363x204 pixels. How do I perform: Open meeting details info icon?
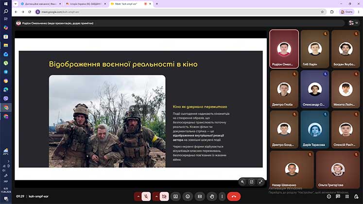[328, 196]
